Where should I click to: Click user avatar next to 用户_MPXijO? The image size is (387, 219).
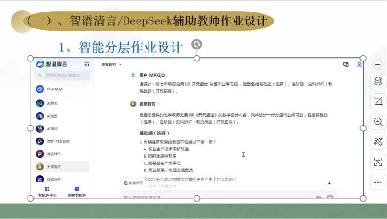pyautogui.click(x=133, y=75)
